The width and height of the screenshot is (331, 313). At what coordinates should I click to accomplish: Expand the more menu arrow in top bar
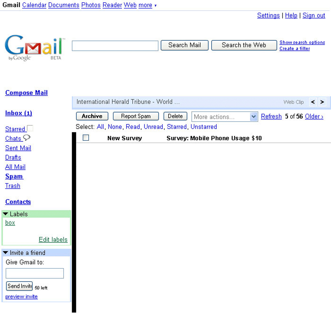pos(156,6)
